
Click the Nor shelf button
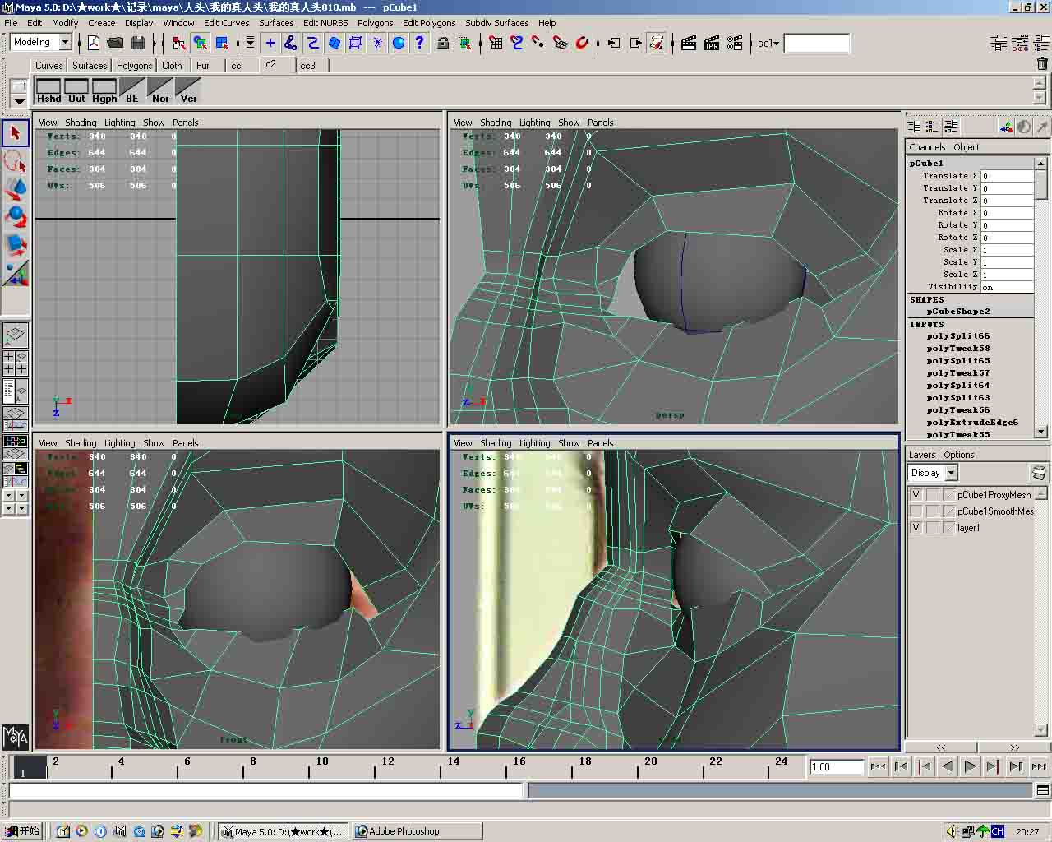[160, 90]
